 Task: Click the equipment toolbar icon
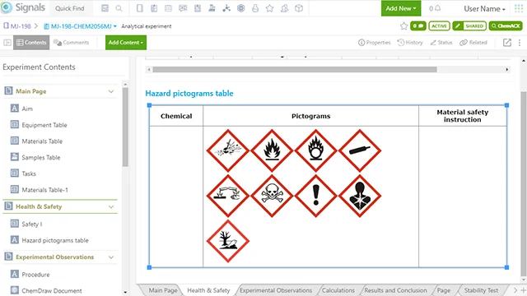212,8
